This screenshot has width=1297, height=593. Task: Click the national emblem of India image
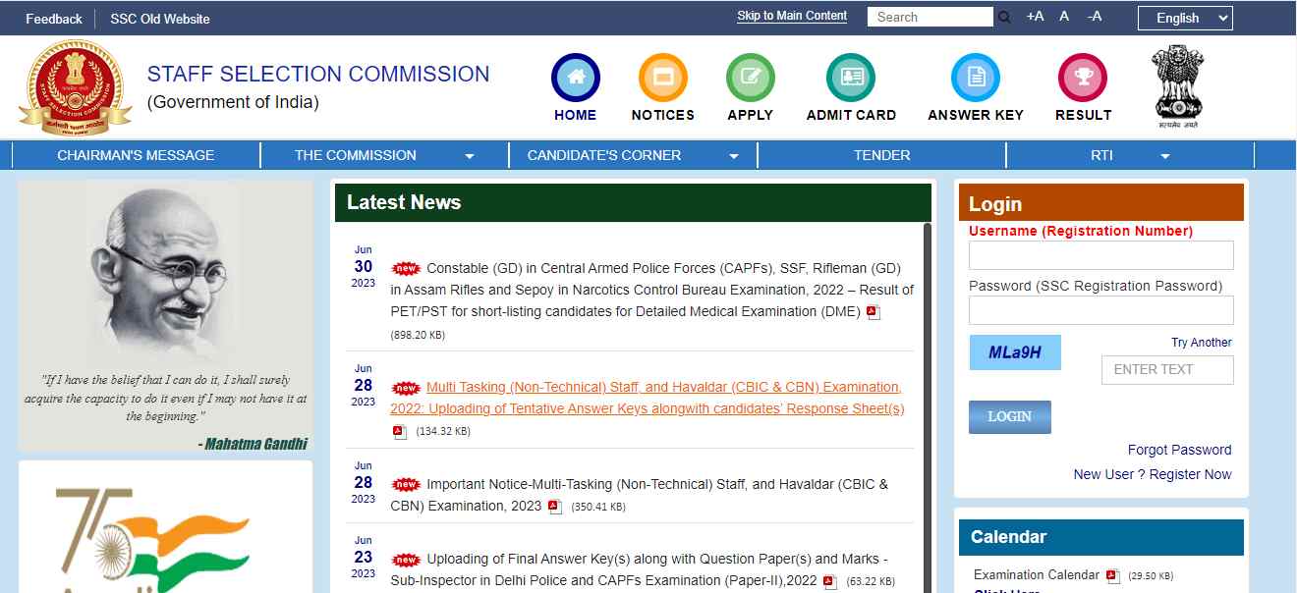click(x=1176, y=86)
